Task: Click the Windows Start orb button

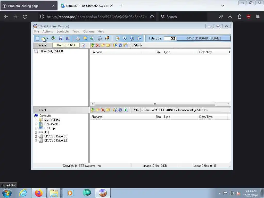Action: tap(7, 193)
